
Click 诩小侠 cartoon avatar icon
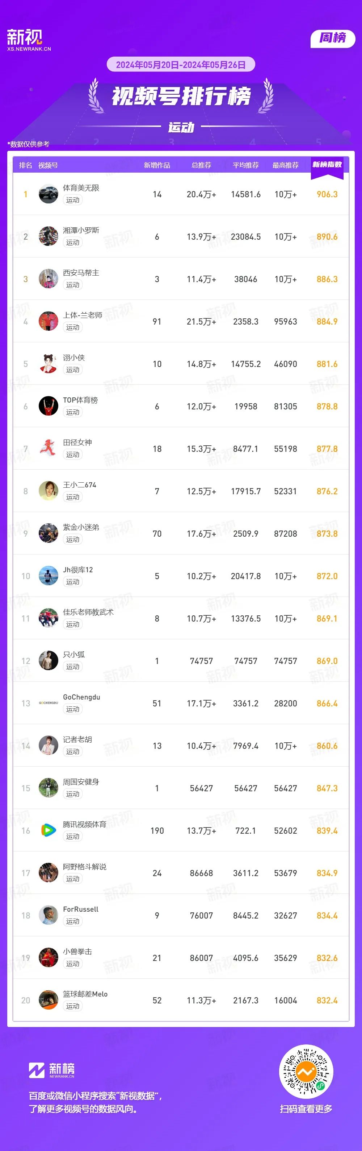pos(49,364)
